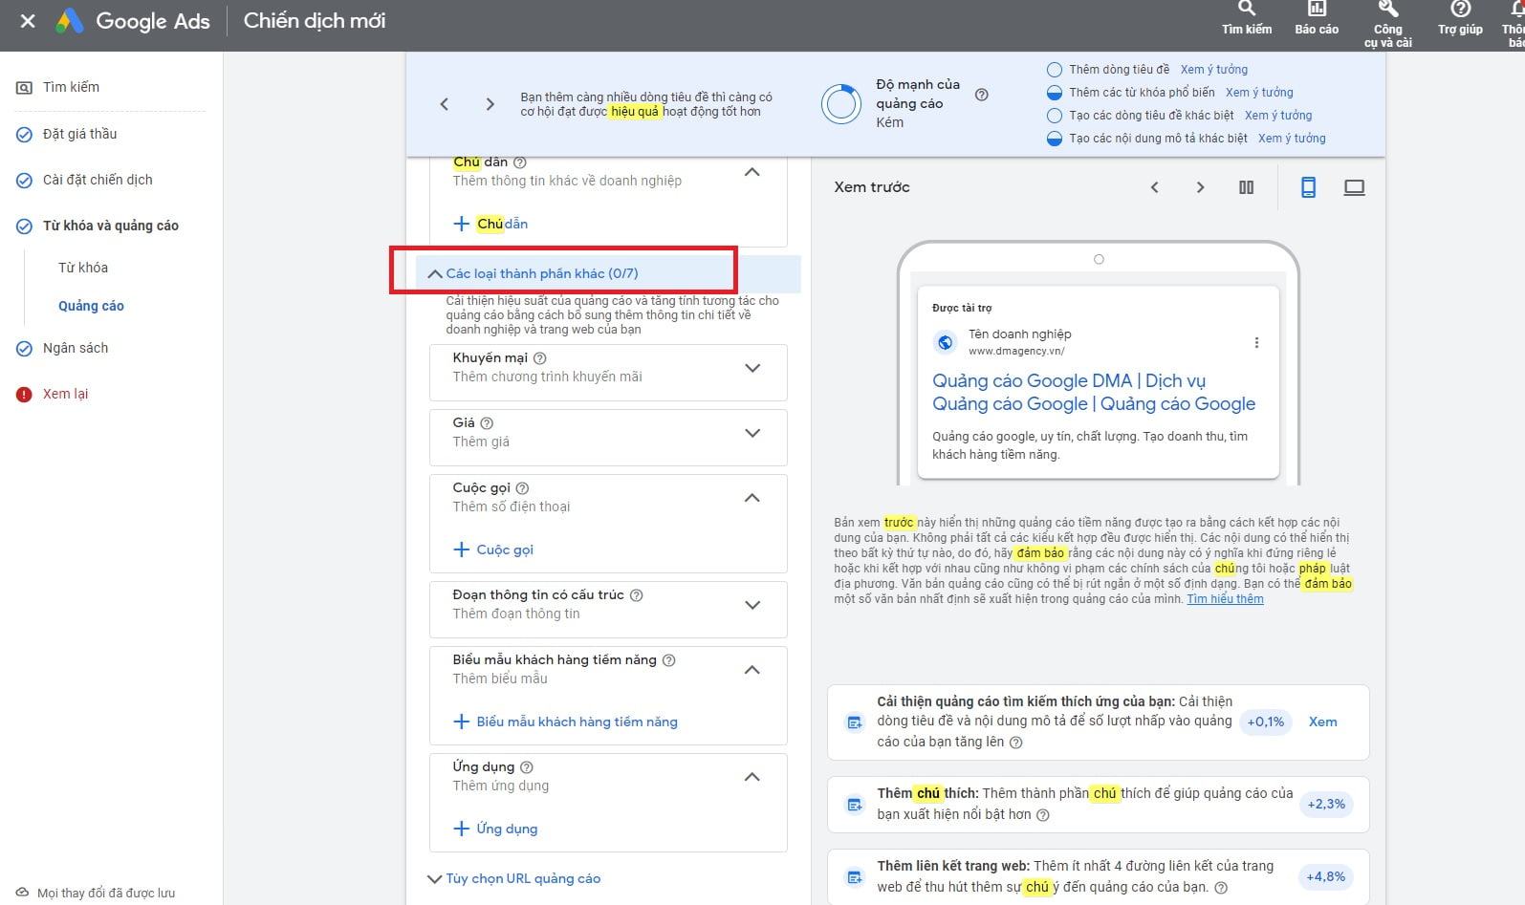1525x905 pixels.
Task: Go to Đặt giá thầu step
Action: tap(79, 134)
